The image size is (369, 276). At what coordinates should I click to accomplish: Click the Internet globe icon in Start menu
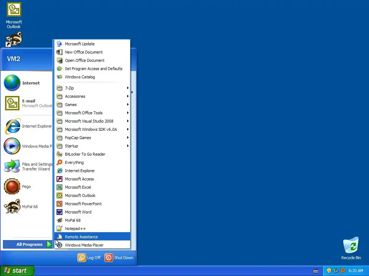point(12,83)
